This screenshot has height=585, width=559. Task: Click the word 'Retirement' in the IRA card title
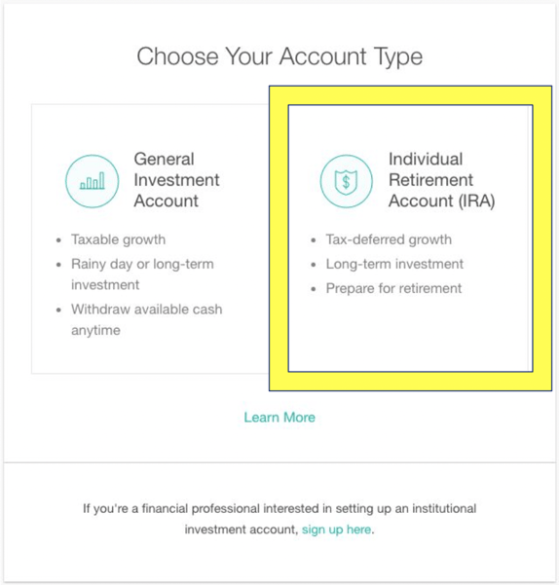coord(430,180)
